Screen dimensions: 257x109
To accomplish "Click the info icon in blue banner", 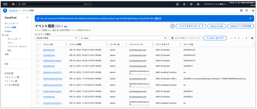I will point(38,18).
